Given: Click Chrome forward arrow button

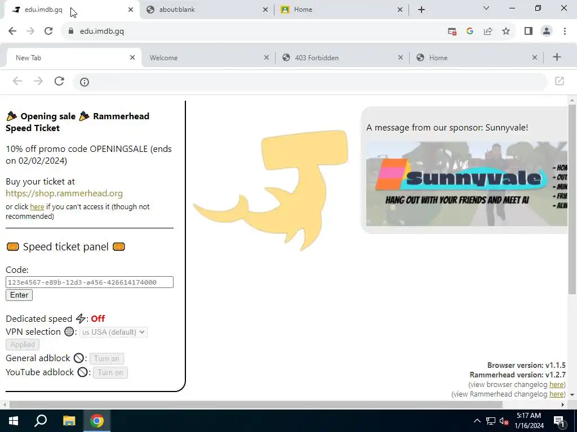Looking at the screenshot, I should pos(30,31).
